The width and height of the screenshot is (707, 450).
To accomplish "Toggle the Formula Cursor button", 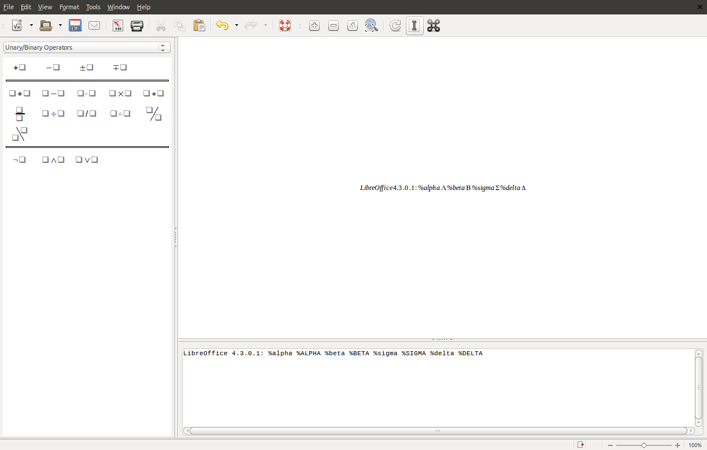I will (414, 25).
